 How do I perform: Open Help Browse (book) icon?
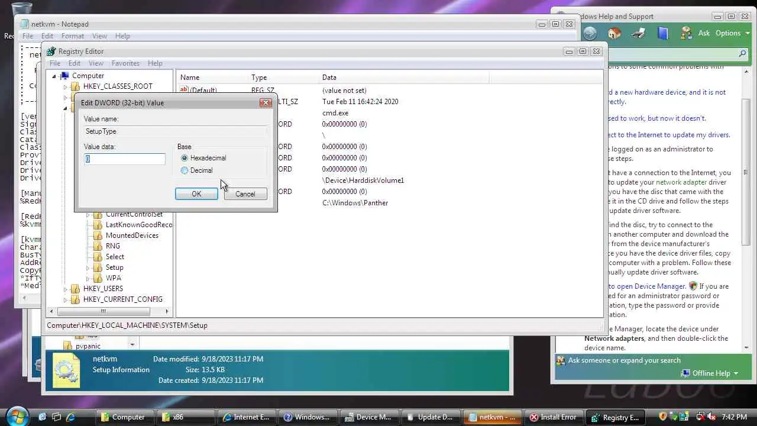coord(663,33)
